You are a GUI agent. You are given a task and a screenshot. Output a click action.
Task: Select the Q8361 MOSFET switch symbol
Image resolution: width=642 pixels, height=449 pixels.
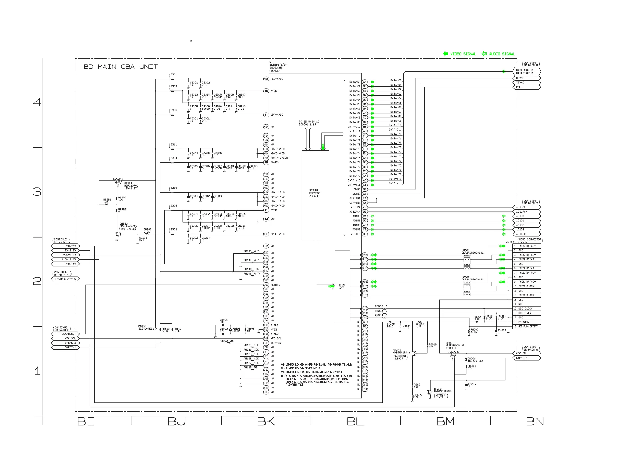coord(118,181)
